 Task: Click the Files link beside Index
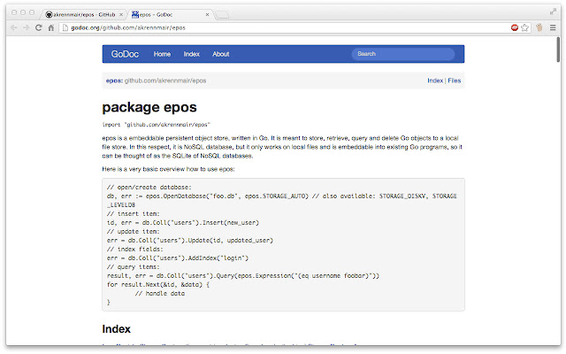pyautogui.click(x=454, y=81)
